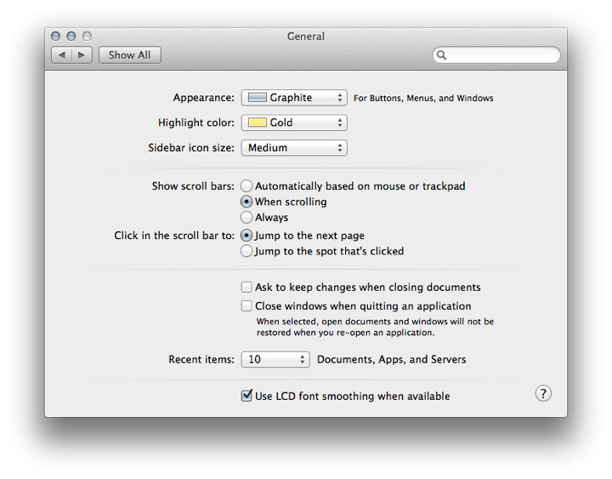Click the 'For Buttons, Menus, and Windows' text
612x479 pixels.
coord(423,98)
